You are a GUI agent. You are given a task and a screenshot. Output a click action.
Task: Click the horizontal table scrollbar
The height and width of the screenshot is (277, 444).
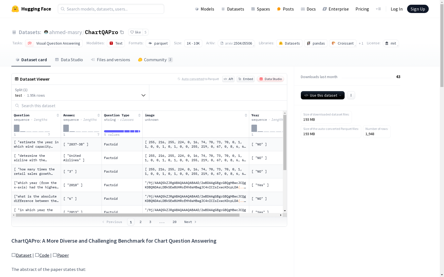click(x=128, y=215)
